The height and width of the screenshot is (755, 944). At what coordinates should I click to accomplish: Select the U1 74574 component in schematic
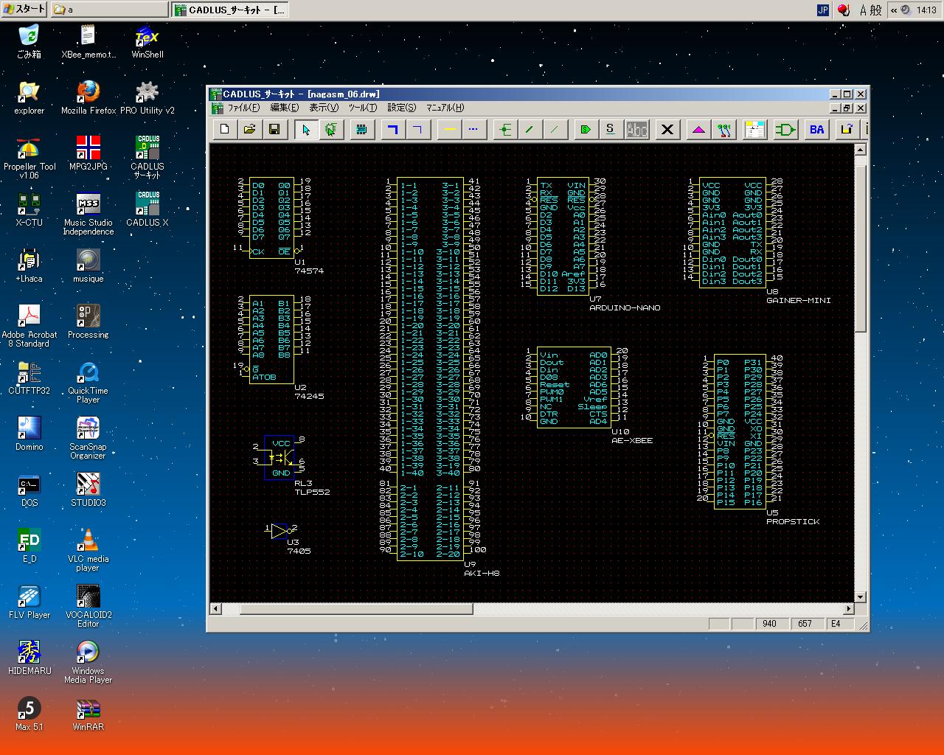271,218
